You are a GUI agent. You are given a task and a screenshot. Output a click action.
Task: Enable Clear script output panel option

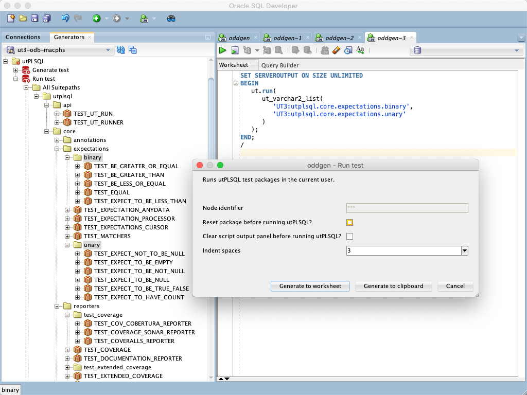tap(349, 236)
